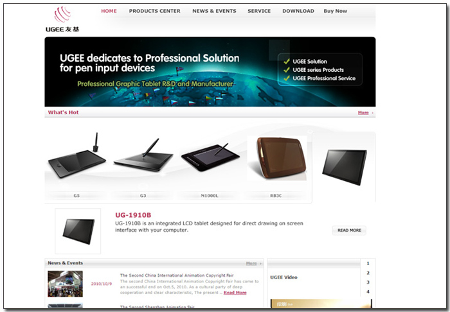Click the UG-1910B product thumbnail image
The image size is (450, 312).
78,231
